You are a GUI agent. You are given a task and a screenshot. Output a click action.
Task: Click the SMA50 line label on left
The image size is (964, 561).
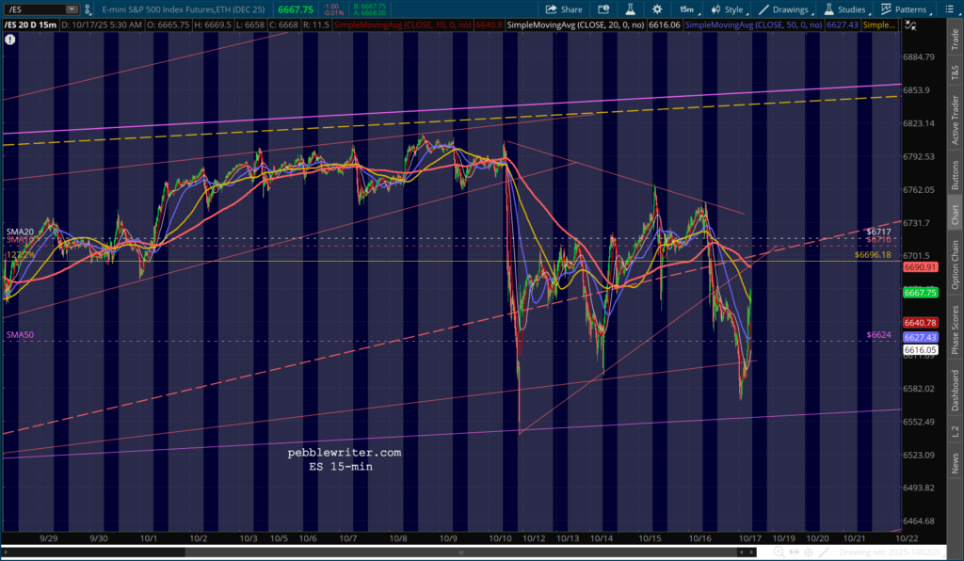(x=21, y=335)
